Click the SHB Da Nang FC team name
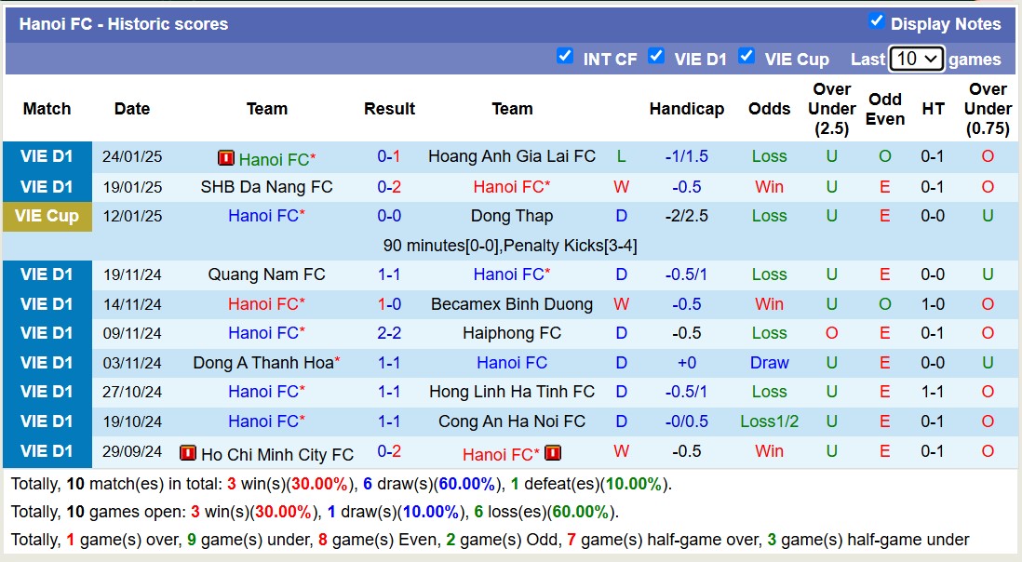Image resolution: width=1022 pixels, height=562 pixels. tap(266, 186)
